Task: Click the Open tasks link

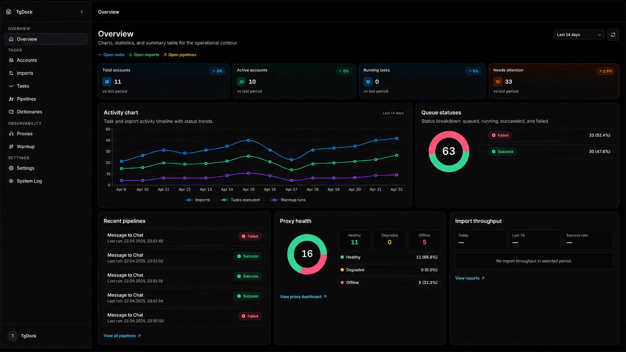Action: tap(111, 55)
